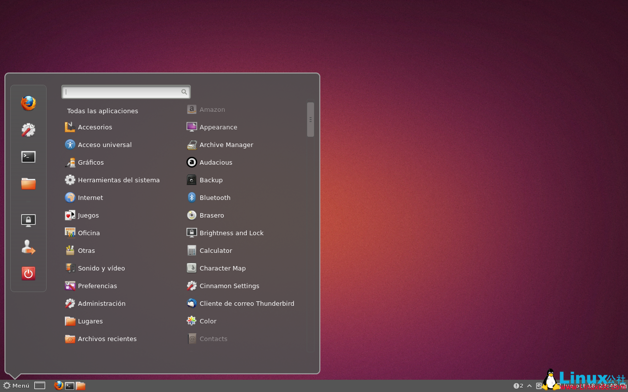Lock the screen from the menu sidebar

click(28, 220)
